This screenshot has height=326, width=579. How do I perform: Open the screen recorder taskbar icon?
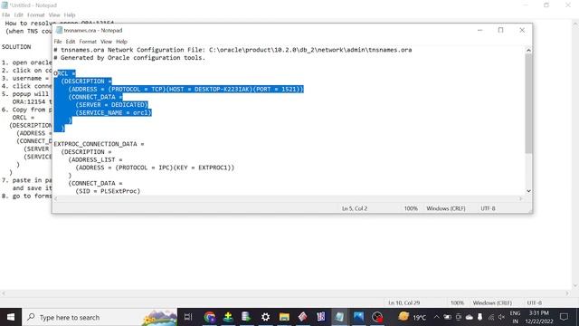pos(377,317)
